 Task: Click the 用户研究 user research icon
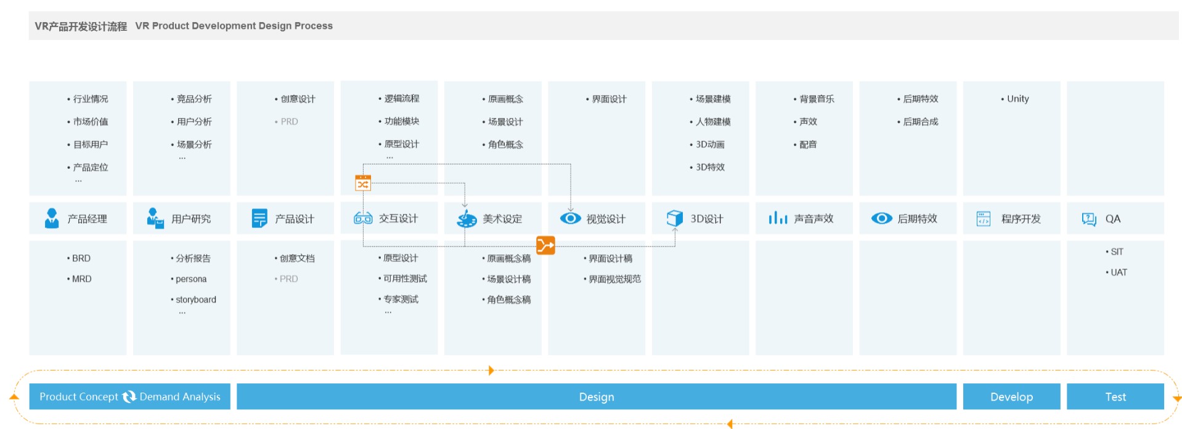coord(155,218)
